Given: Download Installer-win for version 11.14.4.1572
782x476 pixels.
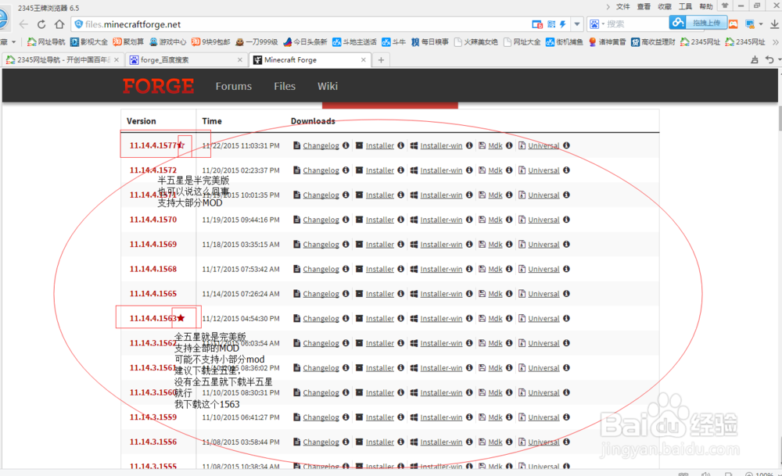Looking at the screenshot, I should click(441, 170).
